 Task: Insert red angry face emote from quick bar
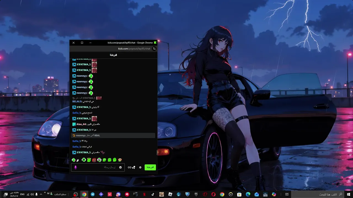[x=94, y=160]
